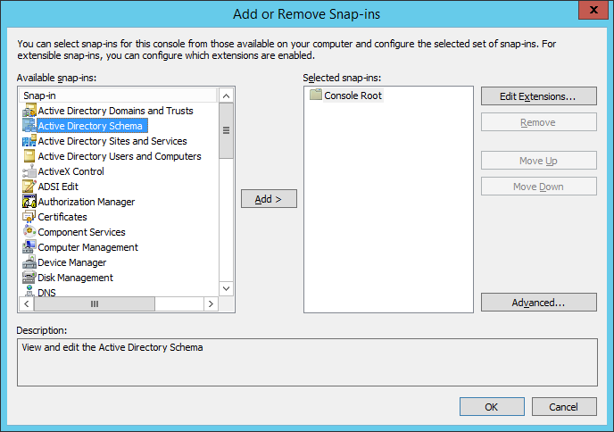Cancel the snap-ins dialog
This screenshot has height=432, width=614.
(x=564, y=407)
